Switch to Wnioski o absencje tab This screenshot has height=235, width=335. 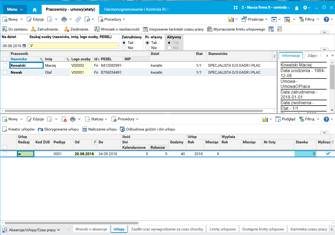(x=91, y=229)
